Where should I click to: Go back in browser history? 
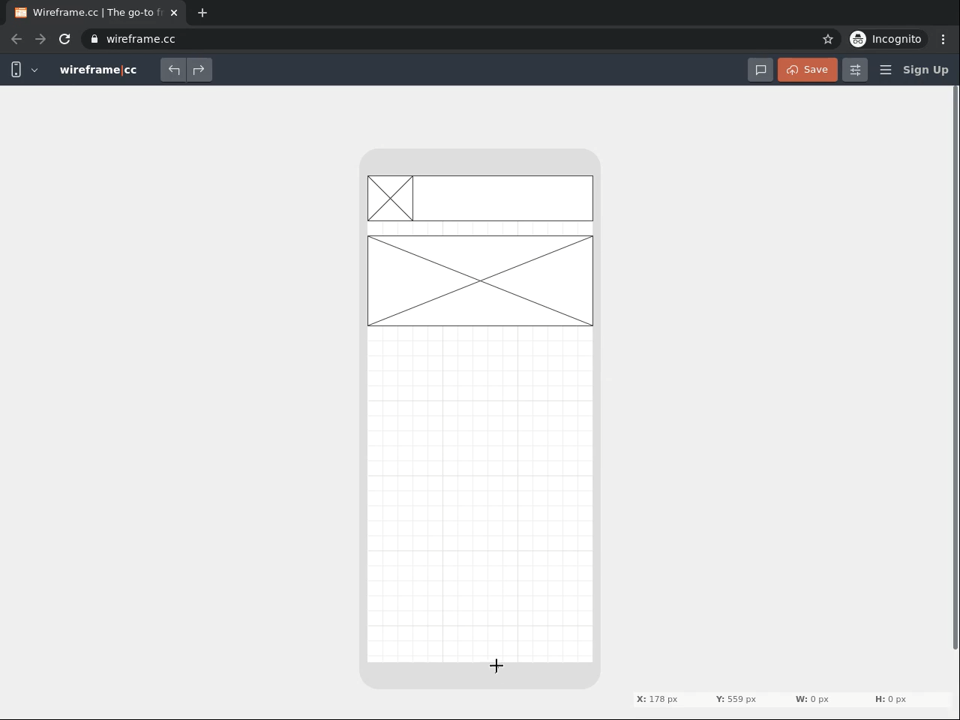(x=16, y=39)
